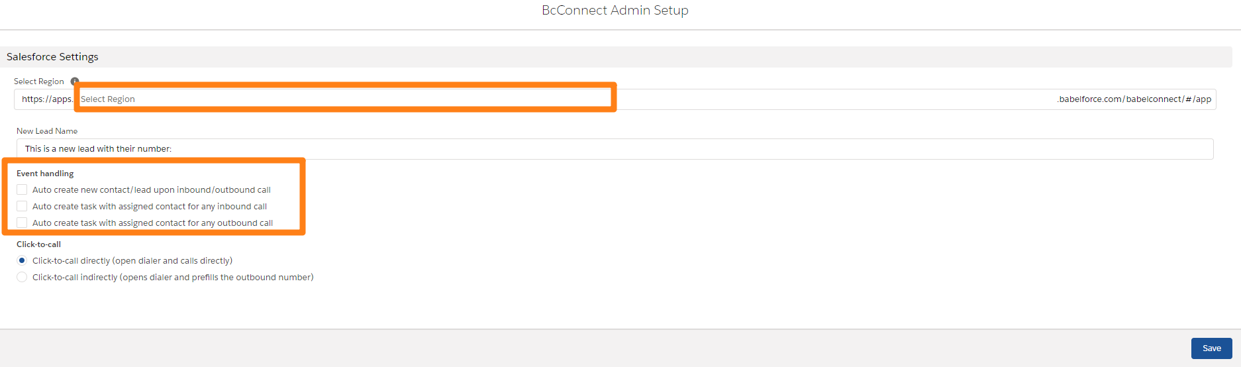The image size is (1241, 367).
Task: Choose the Click-to-call indirectly radio button
Action: 22,278
